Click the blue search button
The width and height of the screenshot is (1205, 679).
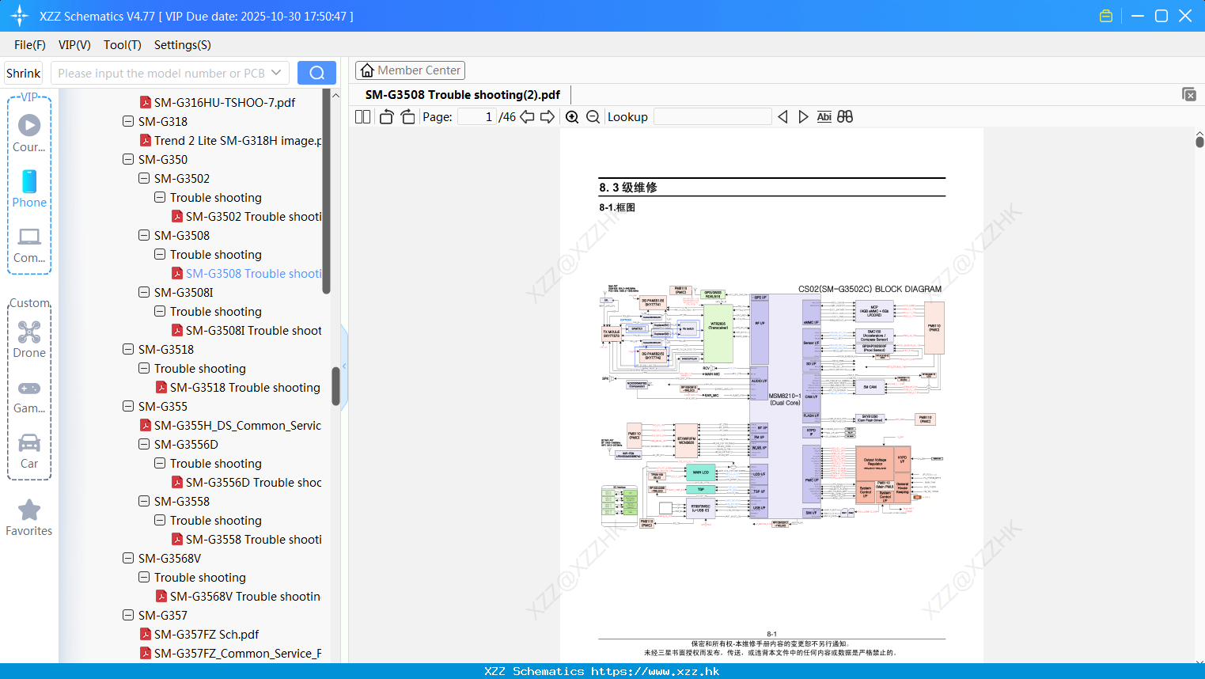[316, 73]
